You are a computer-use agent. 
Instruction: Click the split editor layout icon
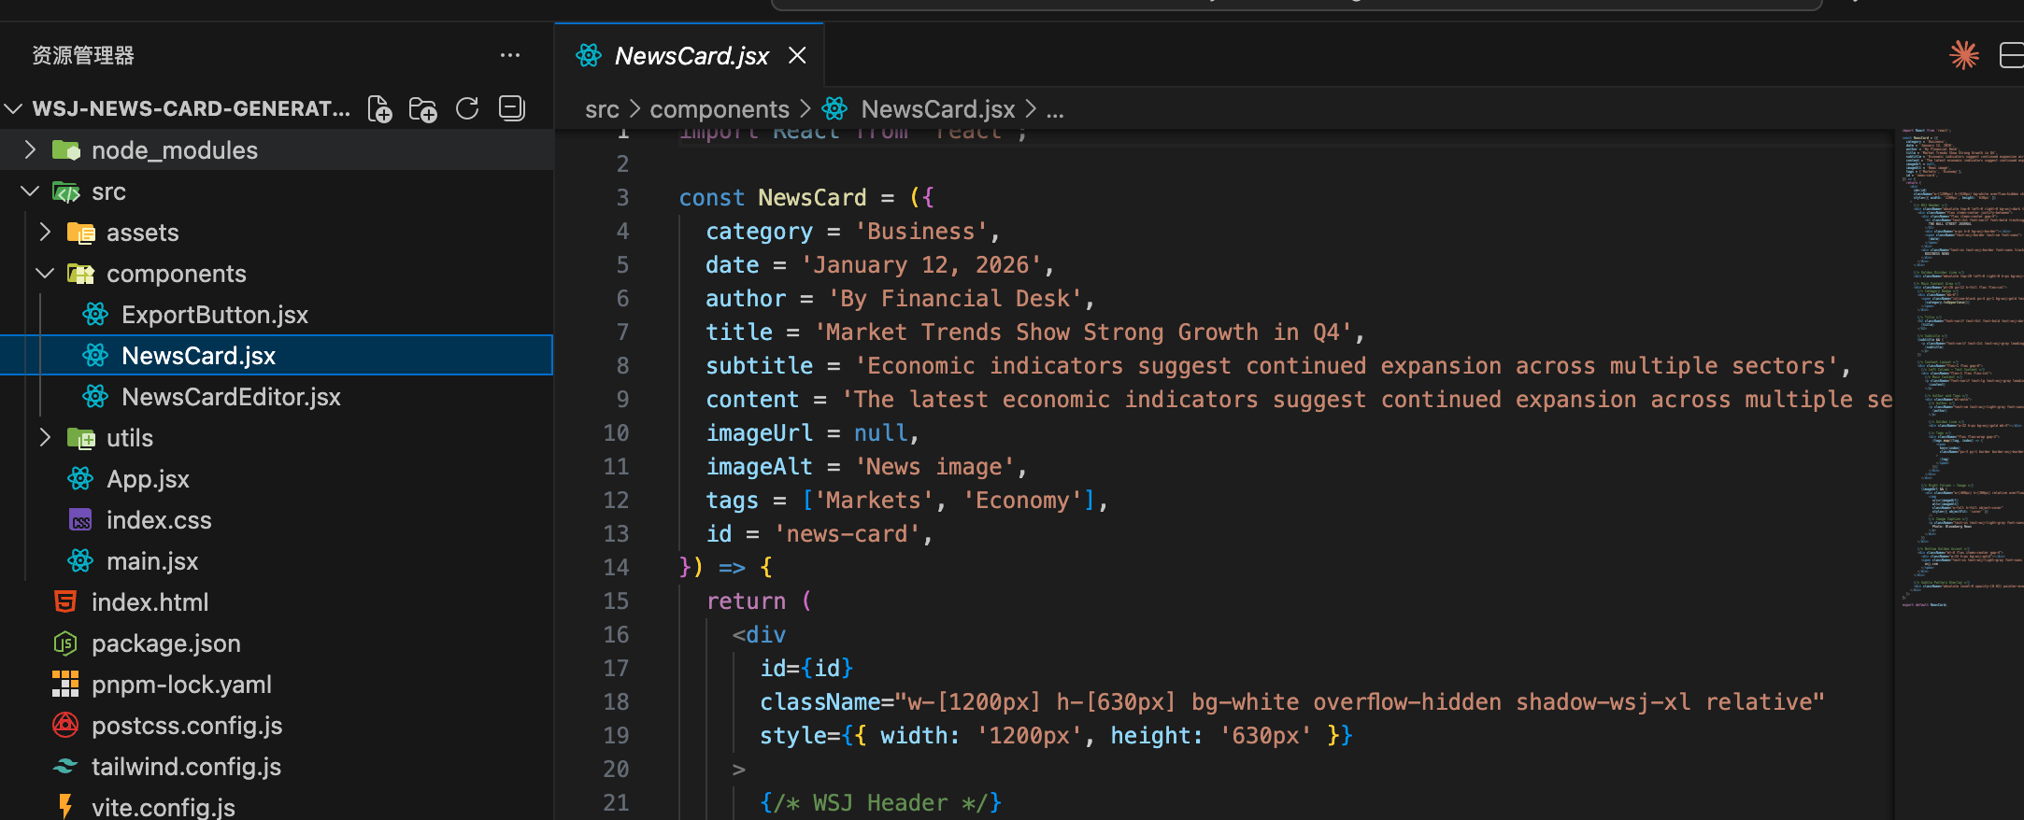click(x=2011, y=56)
